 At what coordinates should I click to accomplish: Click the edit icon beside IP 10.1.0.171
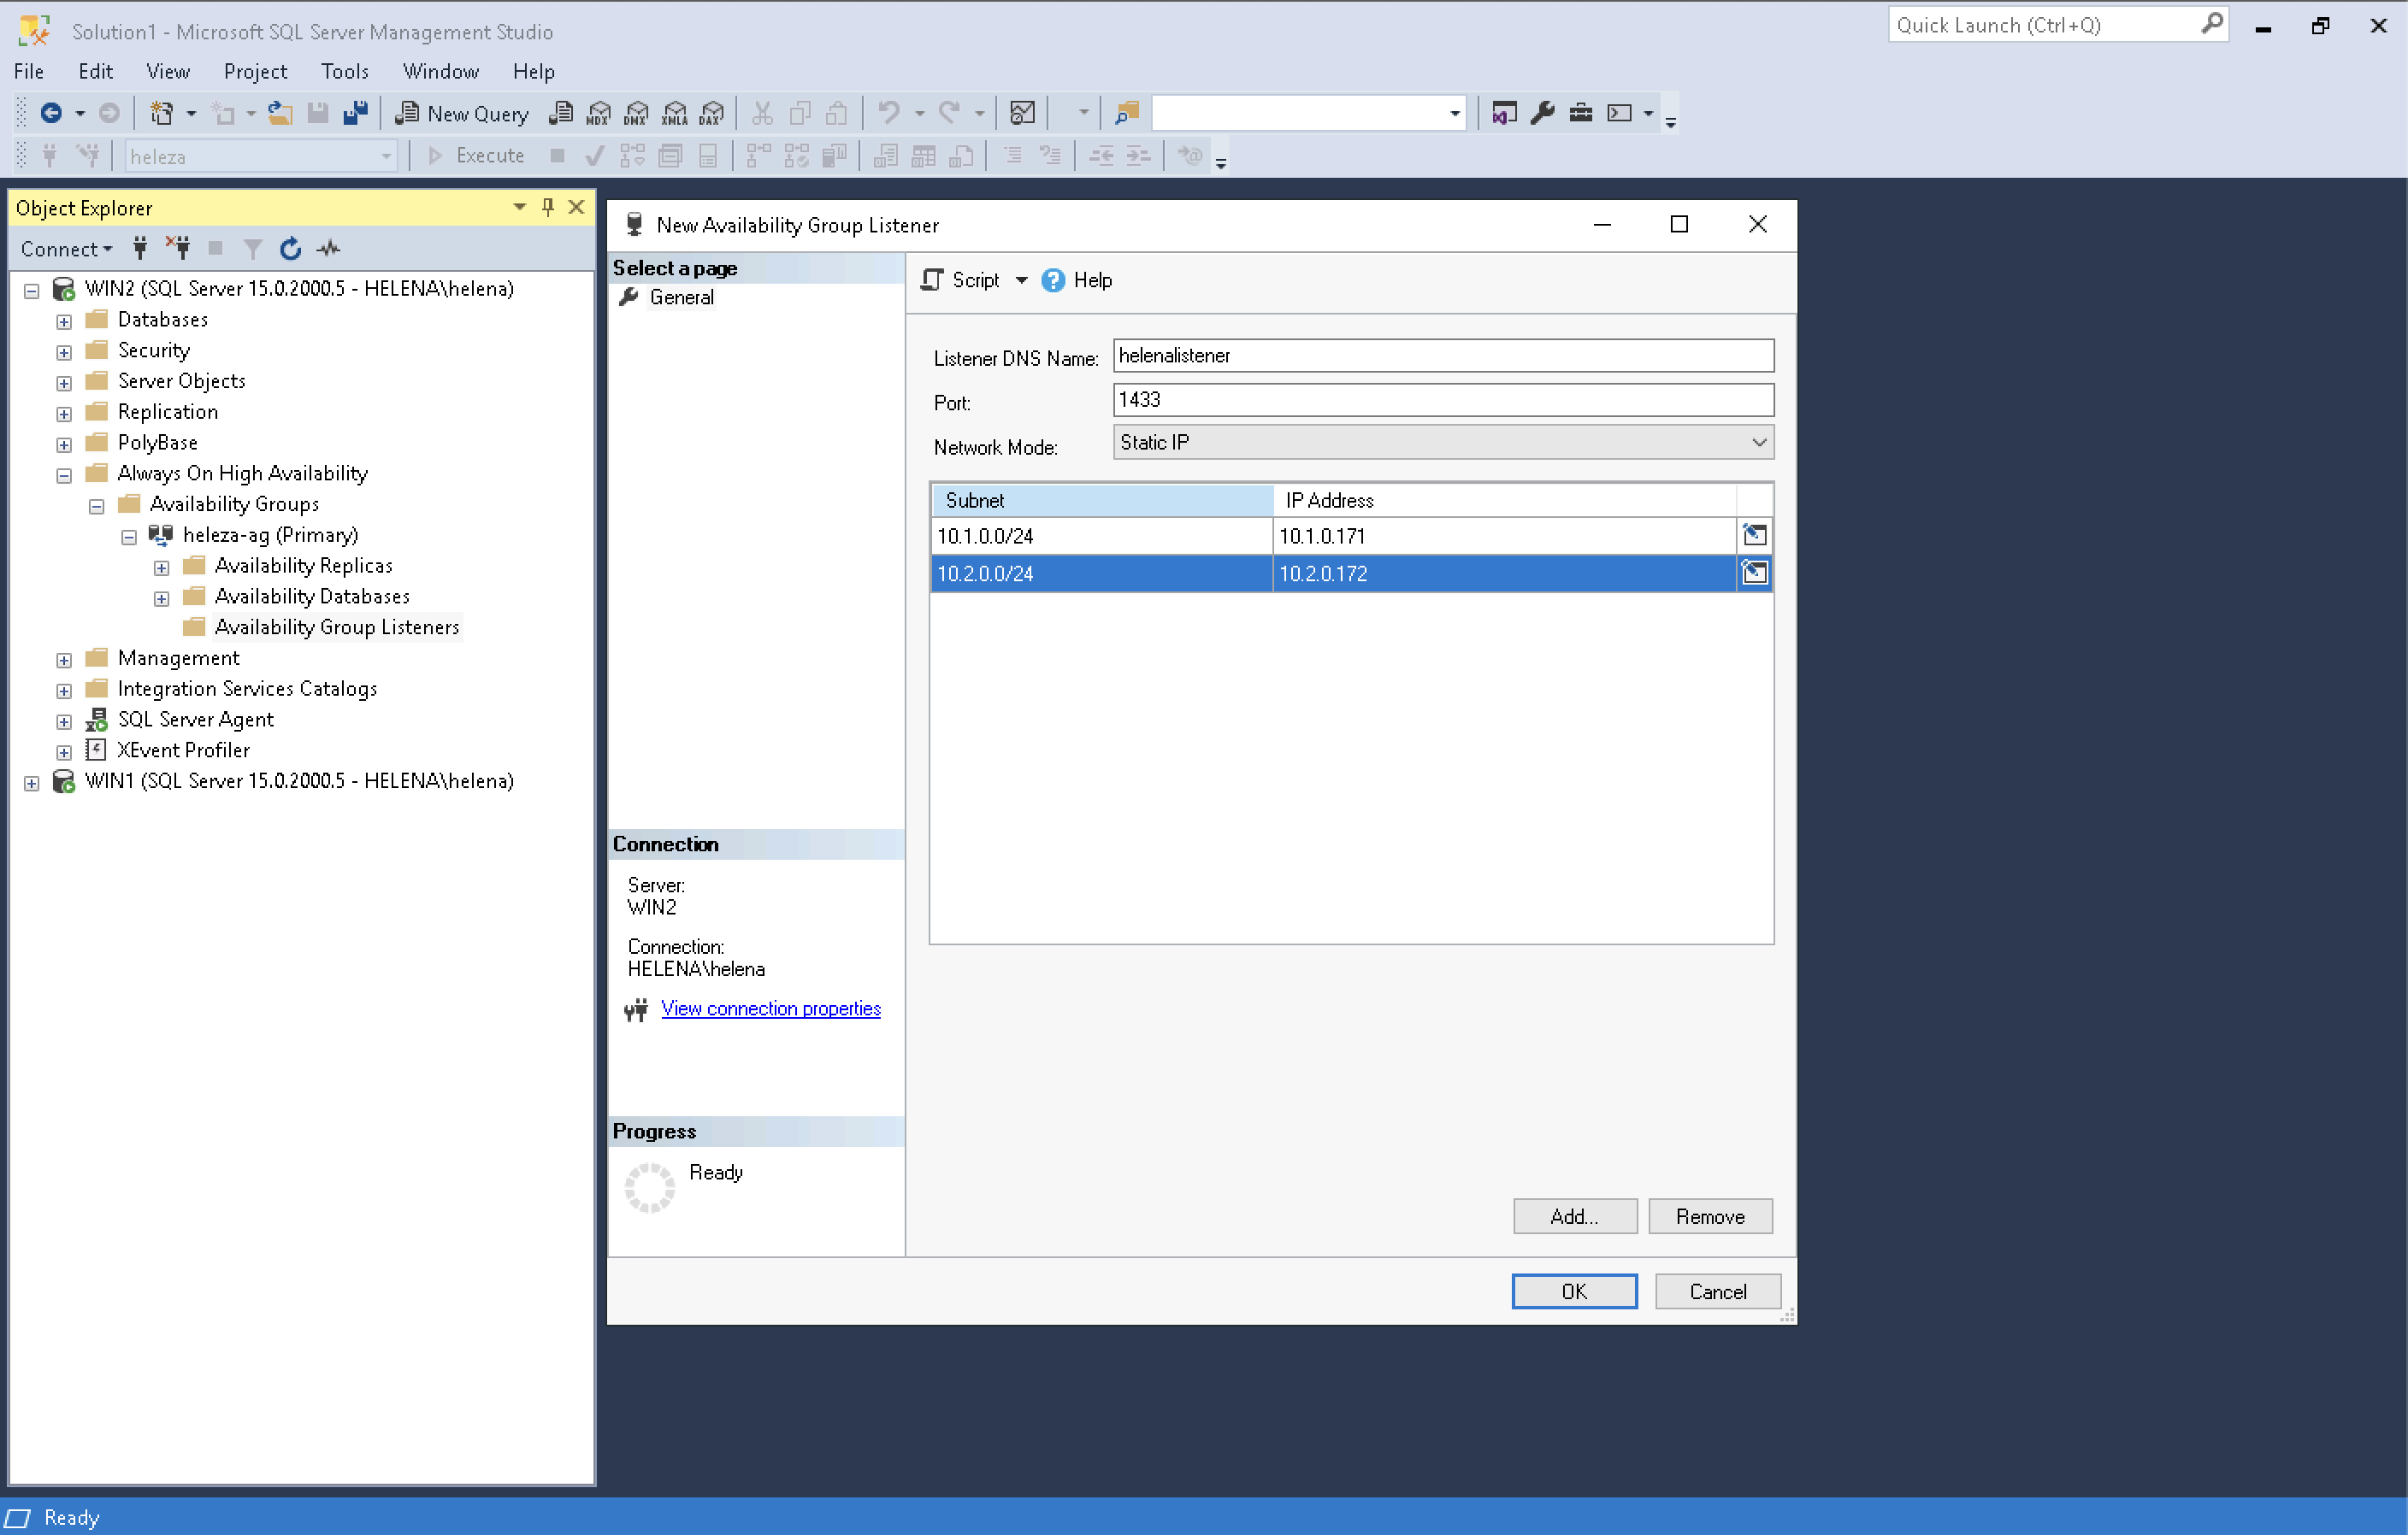pos(1754,536)
